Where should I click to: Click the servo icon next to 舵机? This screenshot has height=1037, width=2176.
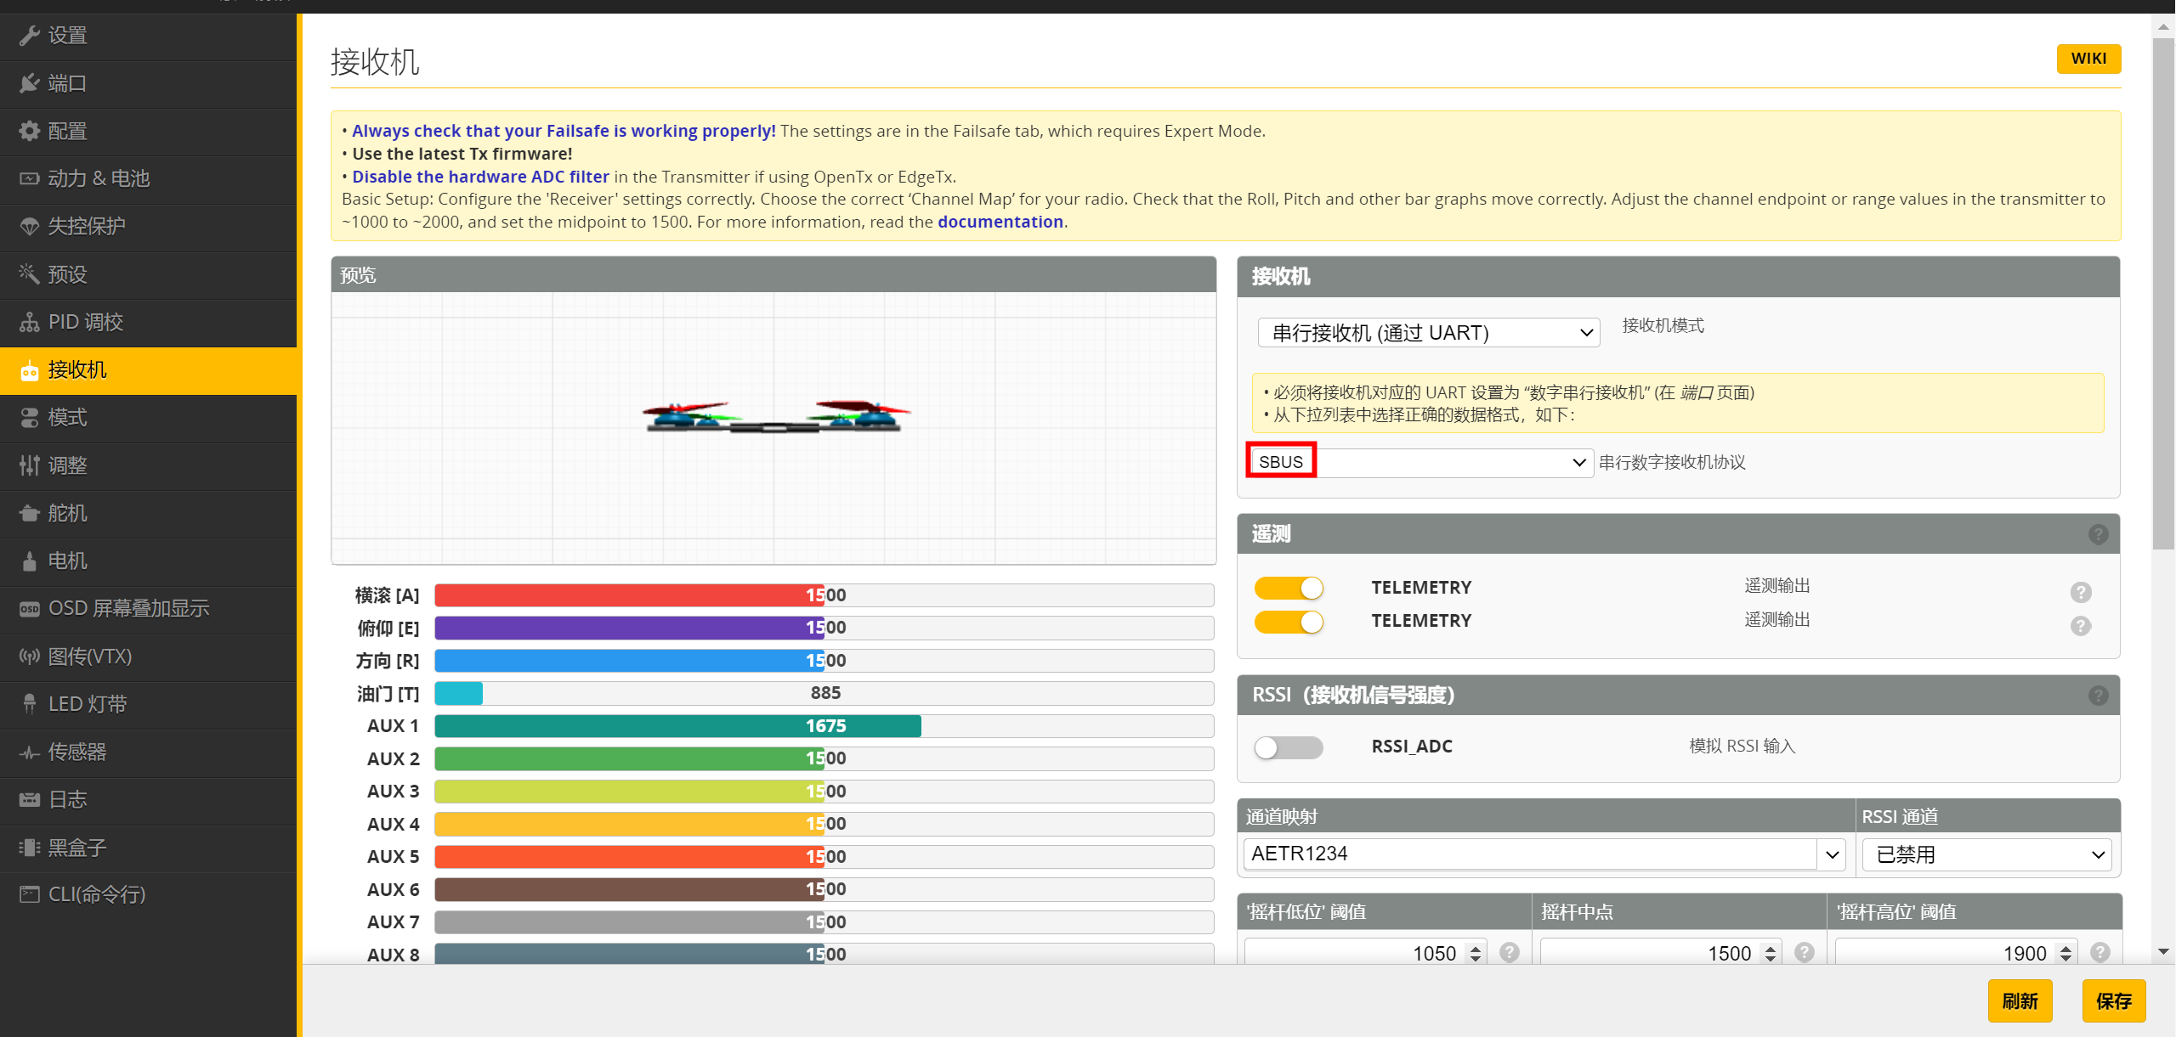pos(29,513)
